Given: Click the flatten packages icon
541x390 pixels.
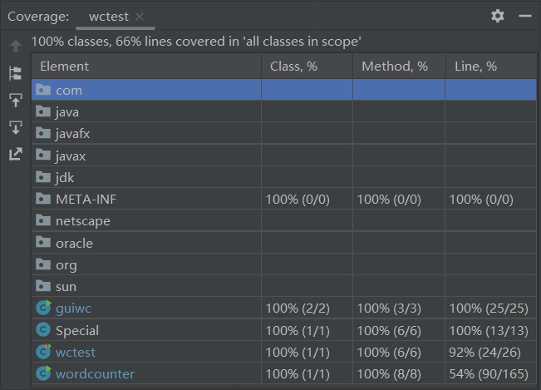Looking at the screenshot, I should pos(16,73).
